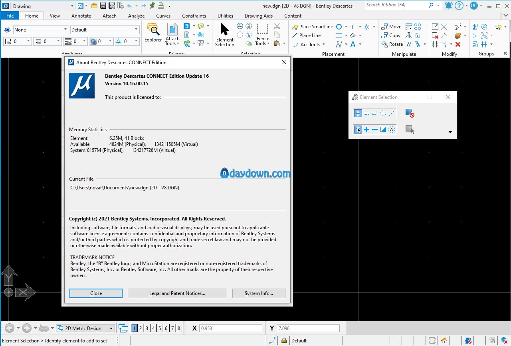Click the color palette icon in the Modify group
This screenshot has width=511, height=346.
click(458, 35)
